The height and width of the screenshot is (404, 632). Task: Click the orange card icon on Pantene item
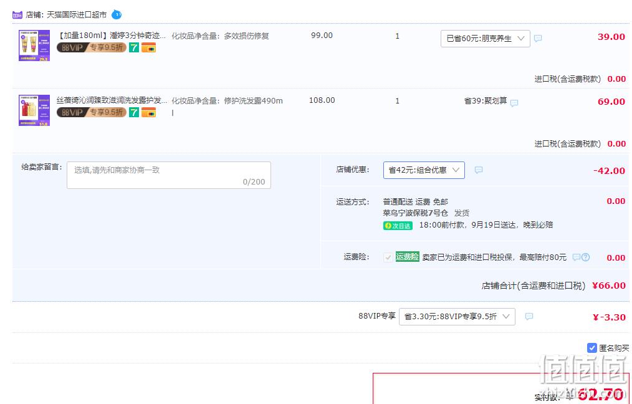148,47
